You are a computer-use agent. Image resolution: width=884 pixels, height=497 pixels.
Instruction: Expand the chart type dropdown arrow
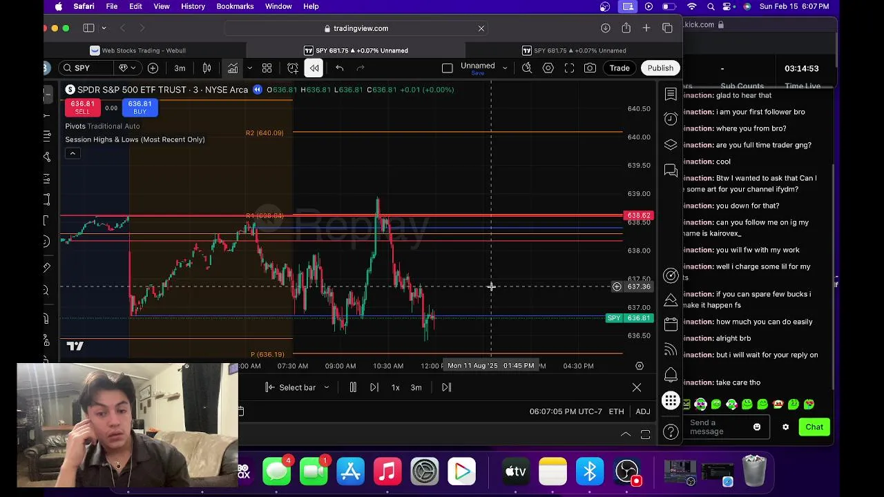[249, 68]
